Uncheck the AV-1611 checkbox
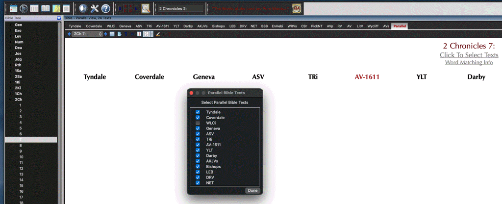 coord(198,145)
